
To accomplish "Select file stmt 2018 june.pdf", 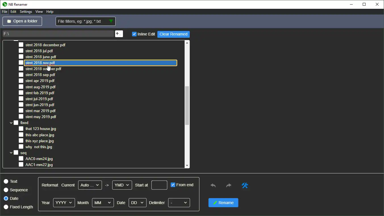I will point(41,57).
